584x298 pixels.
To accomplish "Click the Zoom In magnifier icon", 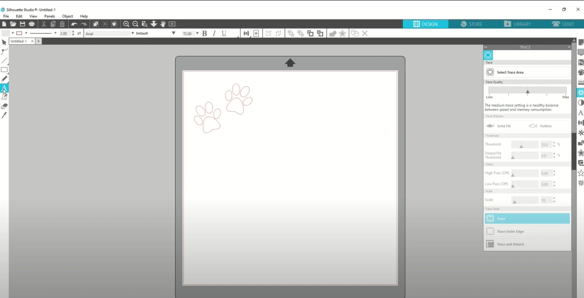I will tap(126, 24).
